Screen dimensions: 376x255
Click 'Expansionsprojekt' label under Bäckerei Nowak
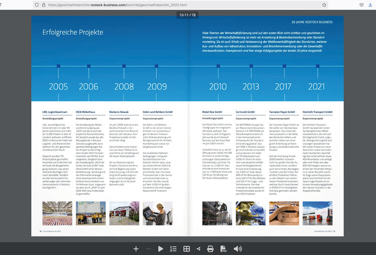120,118
